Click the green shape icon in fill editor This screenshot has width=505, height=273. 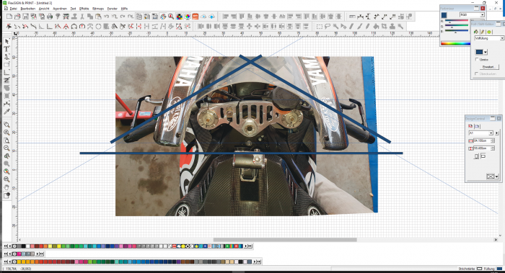pyautogui.click(x=489, y=32)
